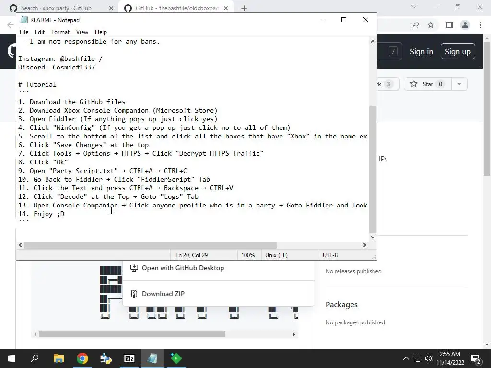
Task: Open 7-Zip from taskbar
Action: pyautogui.click(x=129, y=358)
